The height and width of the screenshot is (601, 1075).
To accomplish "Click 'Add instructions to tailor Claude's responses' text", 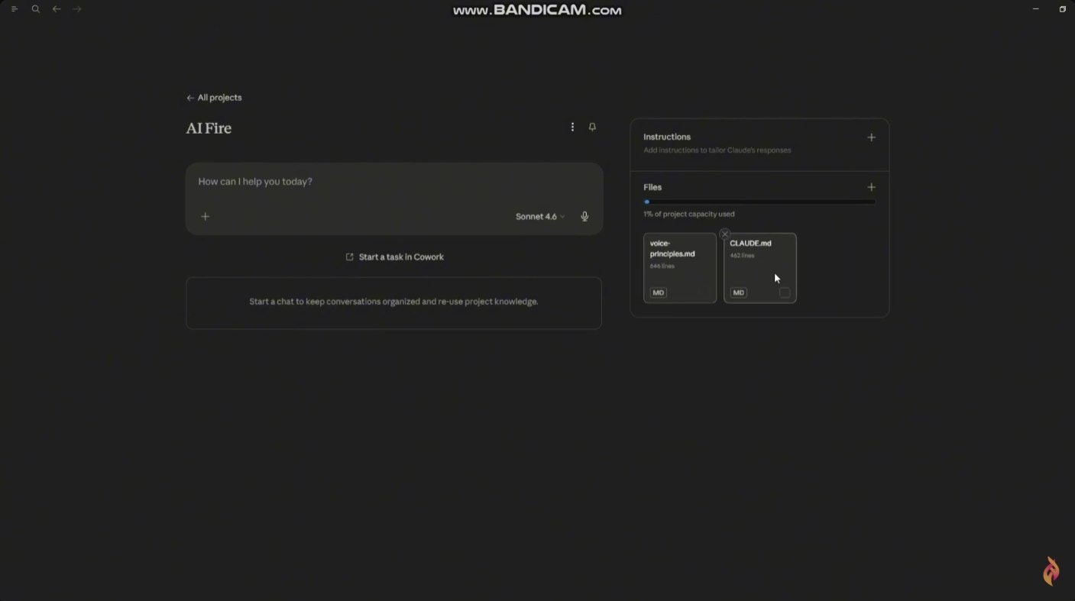I will click(x=717, y=150).
